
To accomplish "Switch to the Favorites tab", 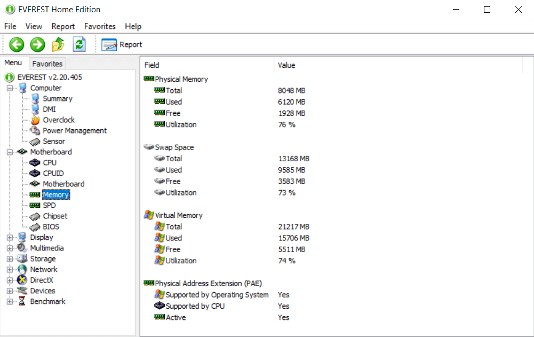I will coord(47,64).
